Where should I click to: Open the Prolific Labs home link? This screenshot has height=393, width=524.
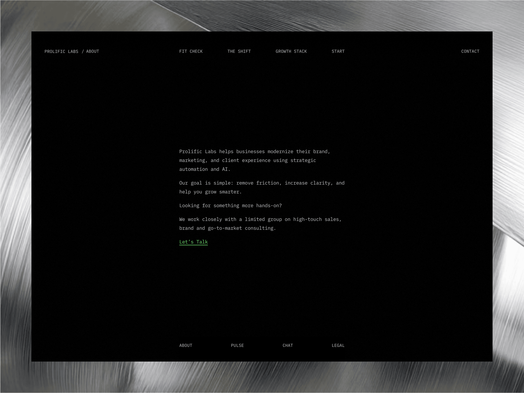[61, 51]
